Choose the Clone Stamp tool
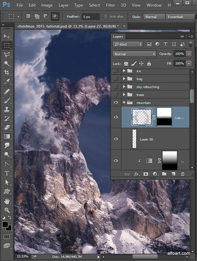The width and height of the screenshot is (197, 261). pos(7,109)
